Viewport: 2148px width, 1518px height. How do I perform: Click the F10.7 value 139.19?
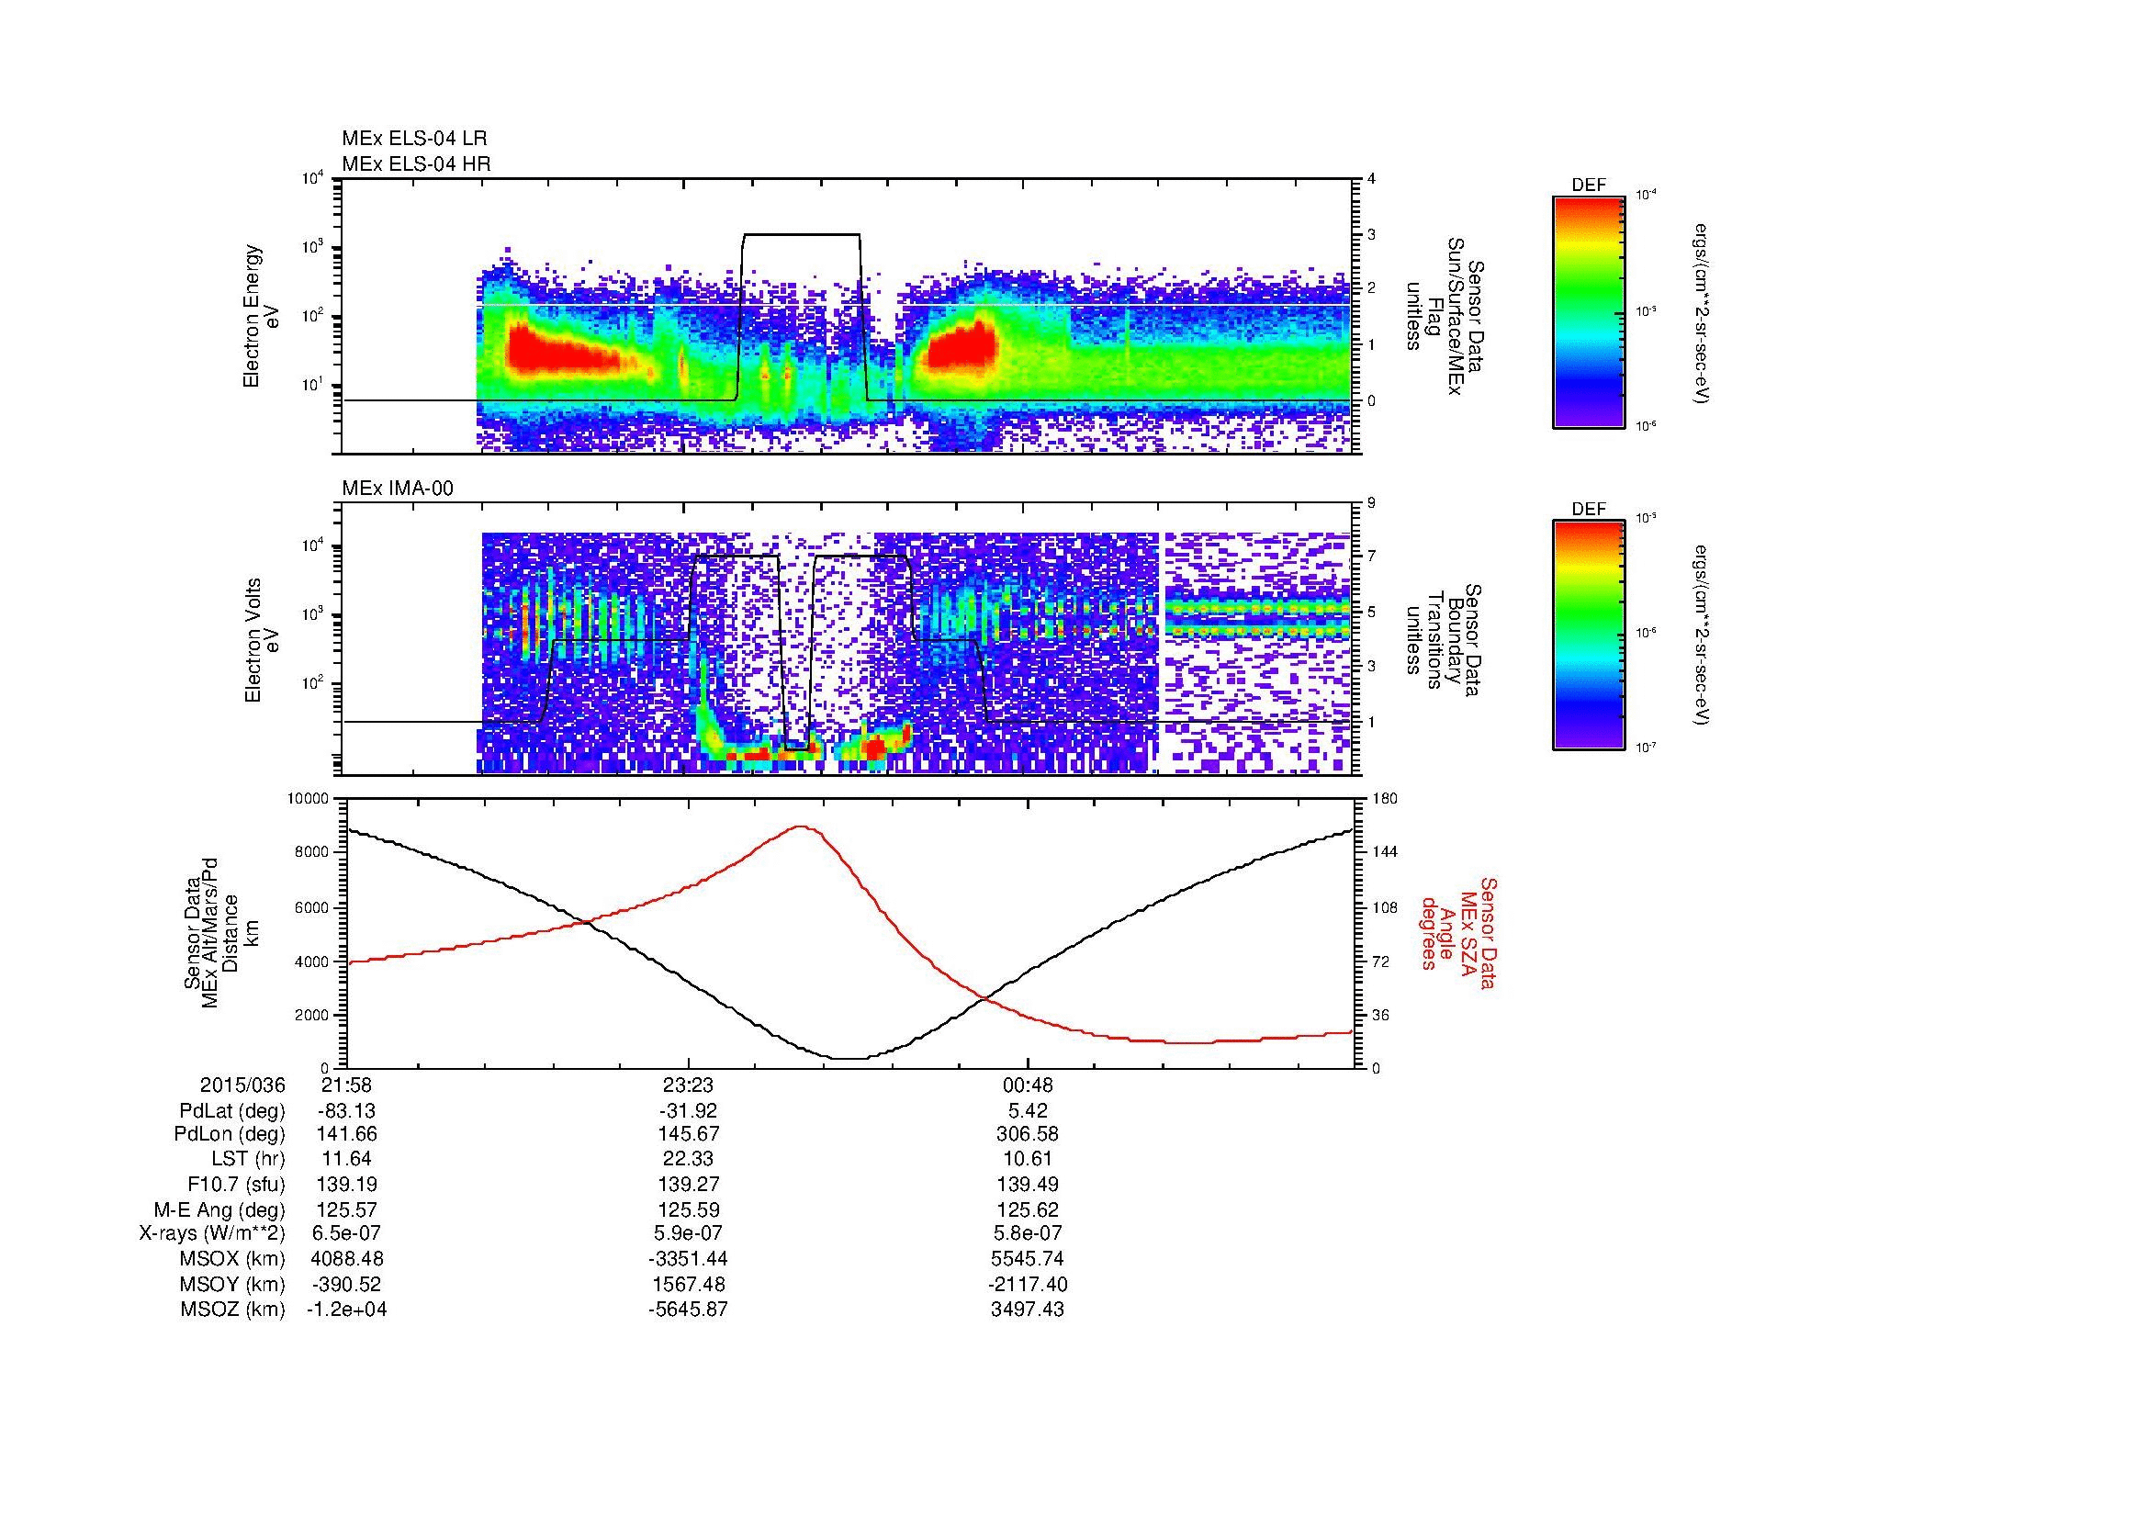tap(347, 1184)
